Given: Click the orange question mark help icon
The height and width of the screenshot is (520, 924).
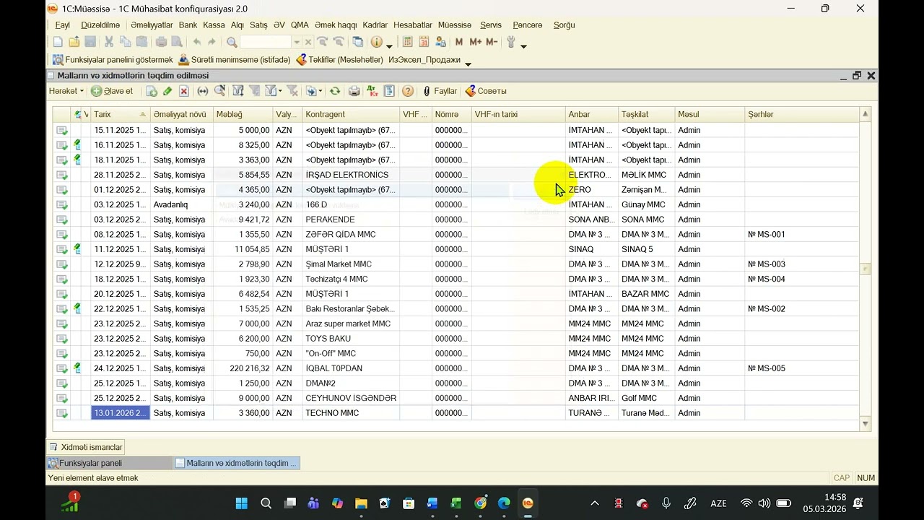Looking at the screenshot, I should [x=408, y=91].
